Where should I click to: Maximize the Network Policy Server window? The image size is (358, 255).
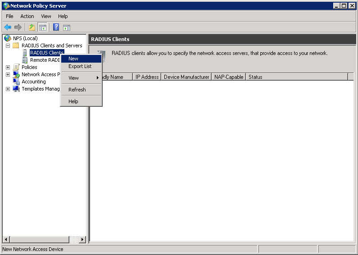[x=344, y=6]
